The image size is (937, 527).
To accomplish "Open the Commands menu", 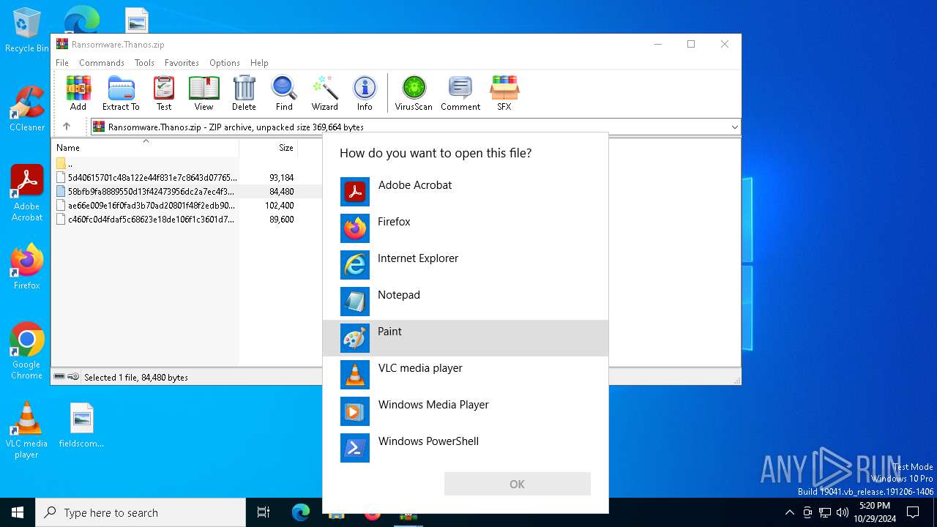I will 102,63.
